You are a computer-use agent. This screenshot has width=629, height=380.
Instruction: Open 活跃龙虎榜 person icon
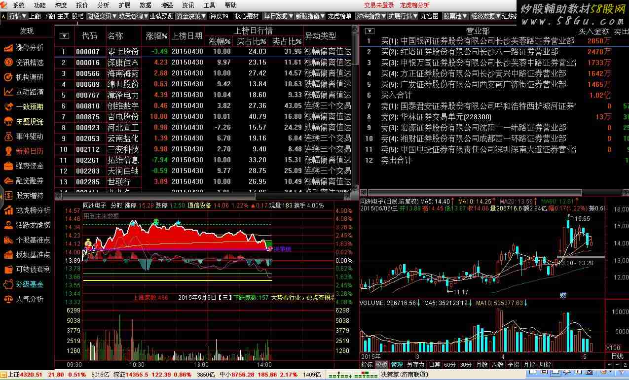tap(8, 225)
